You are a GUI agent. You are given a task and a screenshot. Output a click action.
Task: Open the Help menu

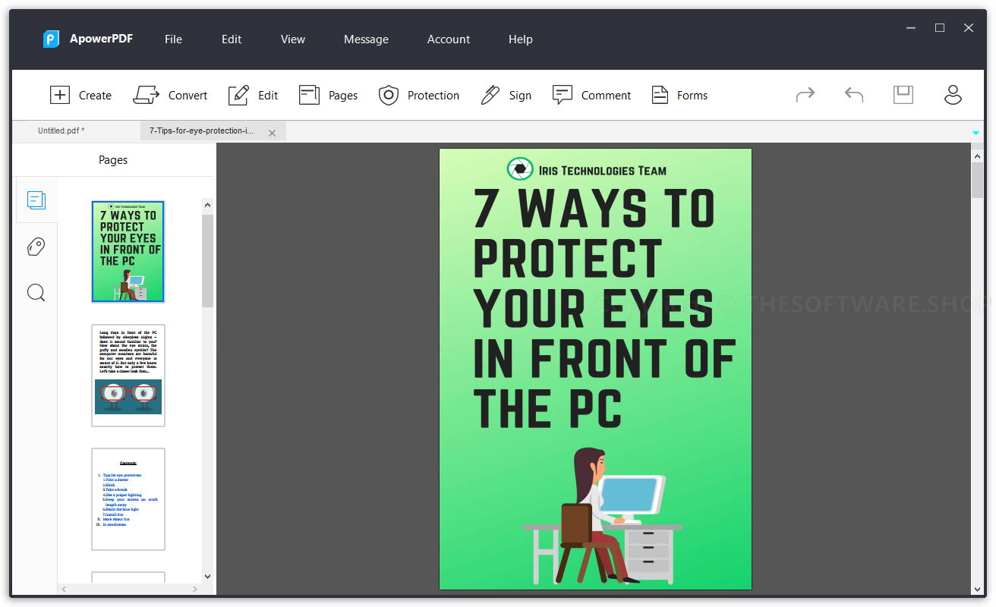[521, 39]
